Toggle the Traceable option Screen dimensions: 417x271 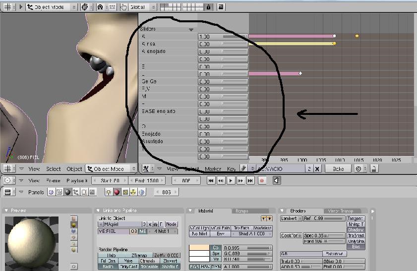point(149,267)
